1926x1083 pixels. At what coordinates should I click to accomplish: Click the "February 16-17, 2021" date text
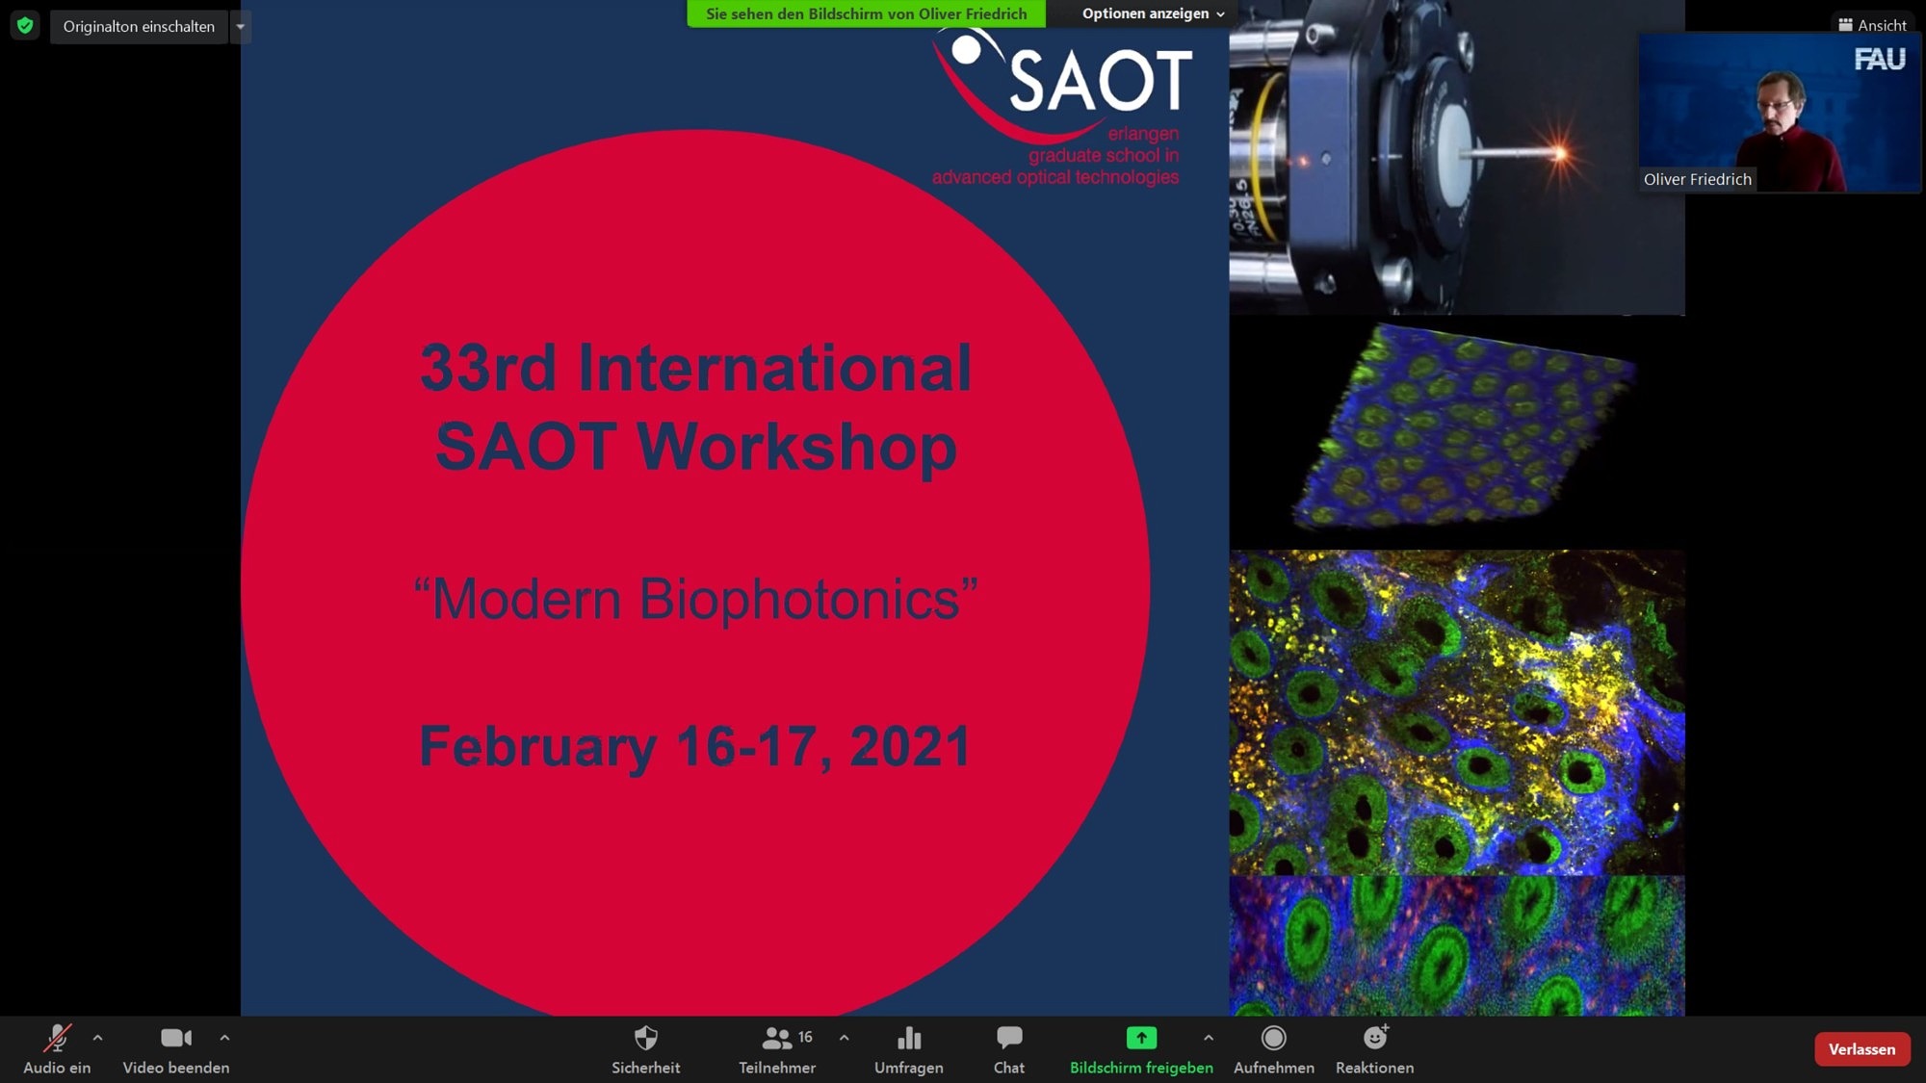coord(694,746)
